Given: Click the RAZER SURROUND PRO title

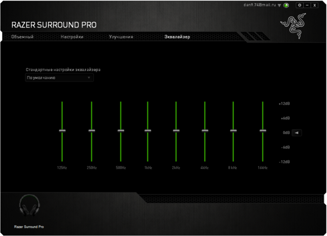Looking at the screenshot, I should pos(54,25).
